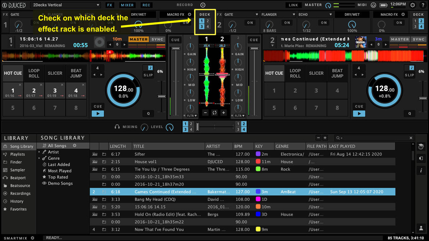Switch to the MIXER tab in top bar
Image resolution: width=429 pixels, height=241 pixels.
(127, 5)
